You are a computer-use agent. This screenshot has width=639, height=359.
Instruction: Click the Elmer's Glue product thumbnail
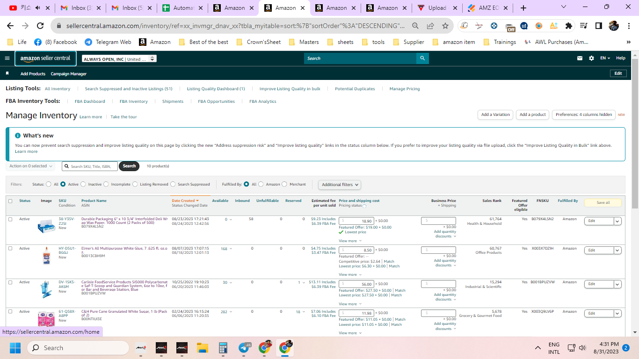[x=46, y=256]
